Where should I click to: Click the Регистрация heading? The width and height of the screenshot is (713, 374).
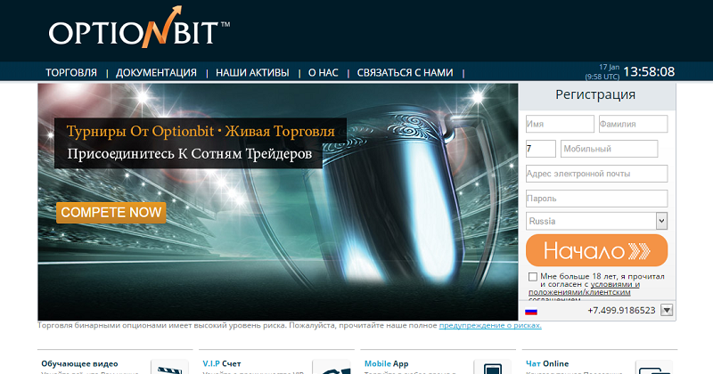point(595,94)
